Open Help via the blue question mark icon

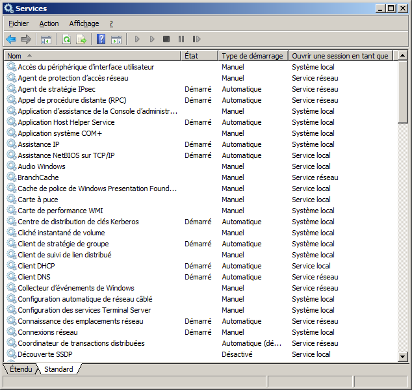101,40
